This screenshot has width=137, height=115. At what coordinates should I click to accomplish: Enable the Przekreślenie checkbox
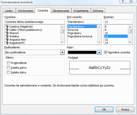click(x=8, y=63)
